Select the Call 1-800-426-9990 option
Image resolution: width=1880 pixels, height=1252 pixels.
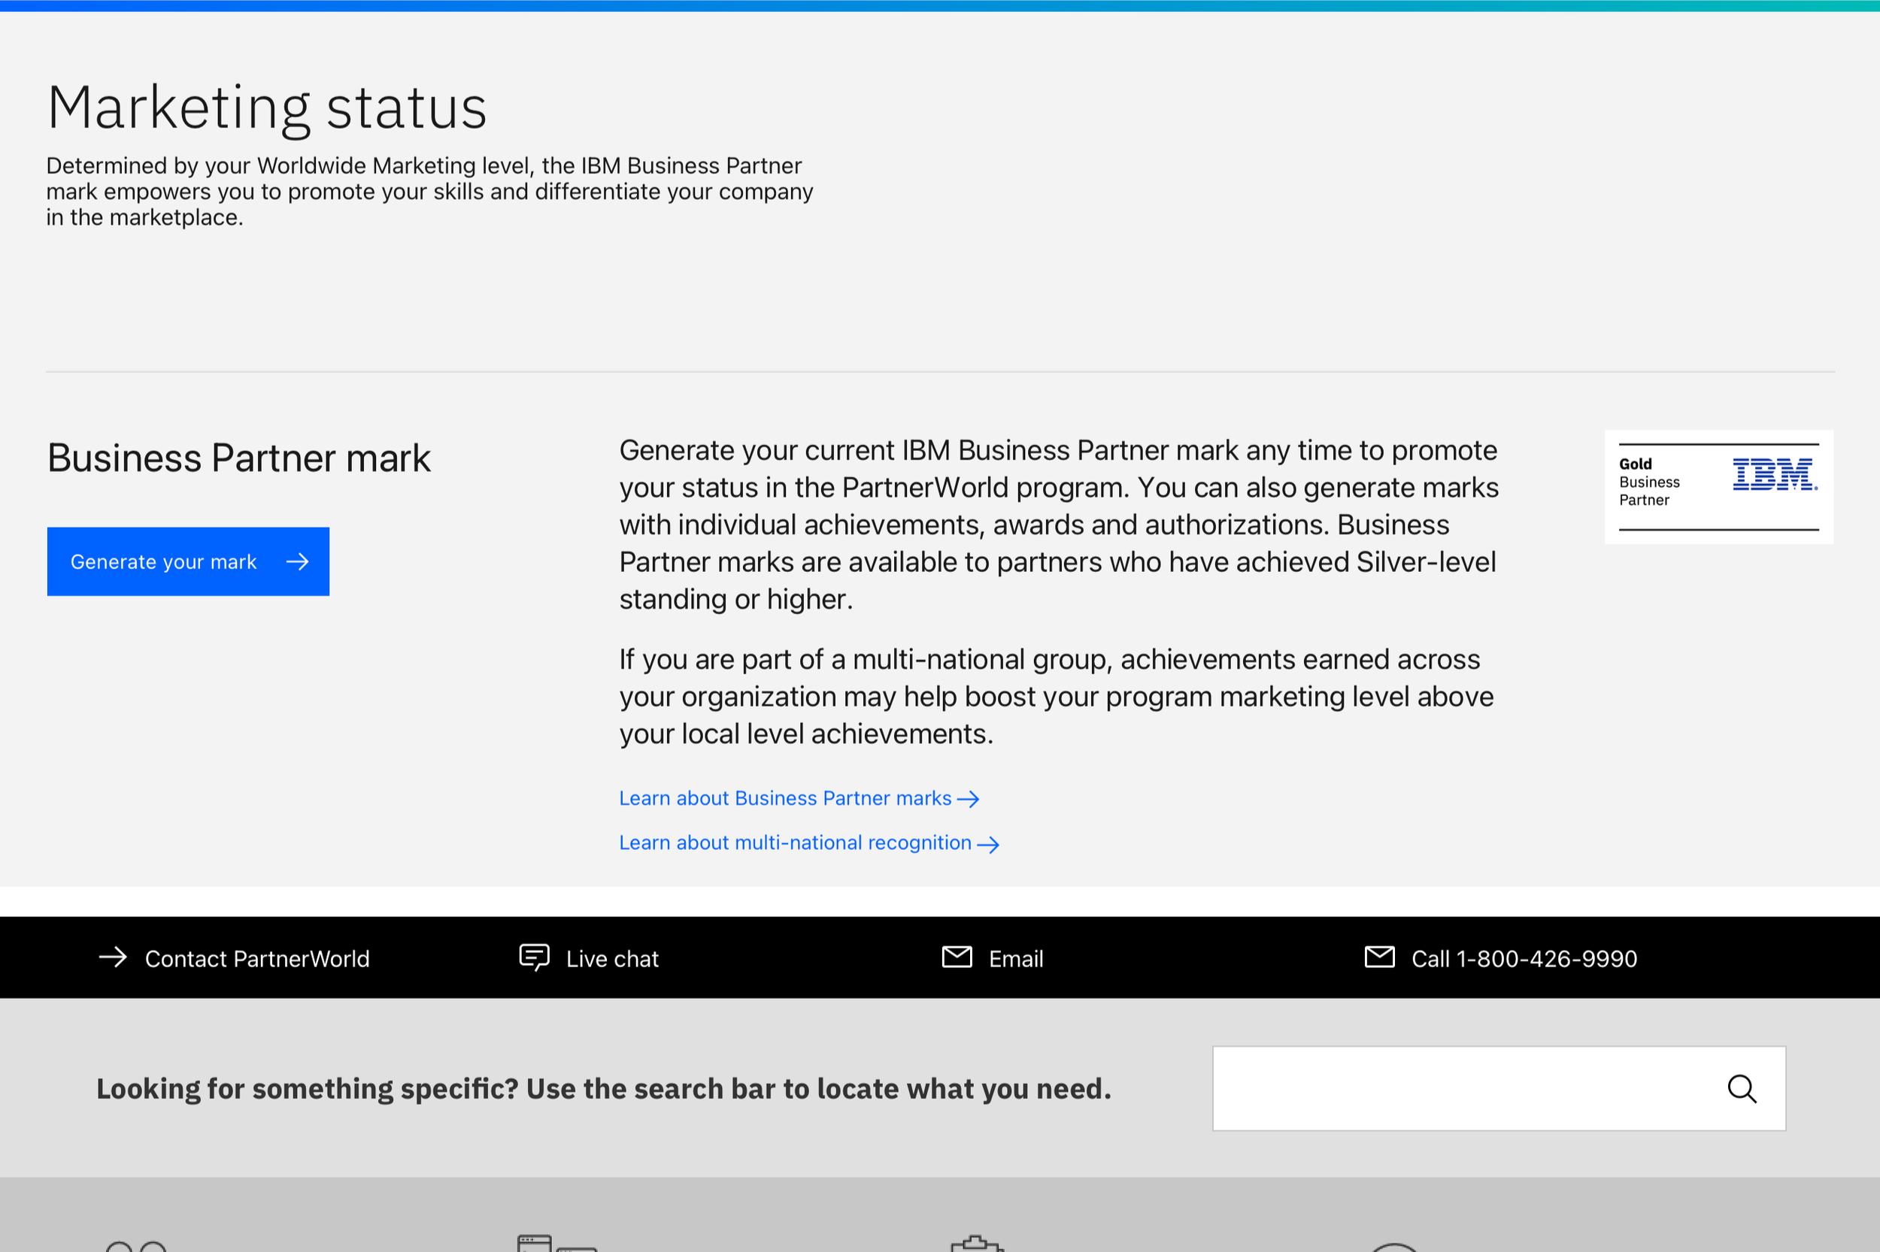tap(1500, 958)
